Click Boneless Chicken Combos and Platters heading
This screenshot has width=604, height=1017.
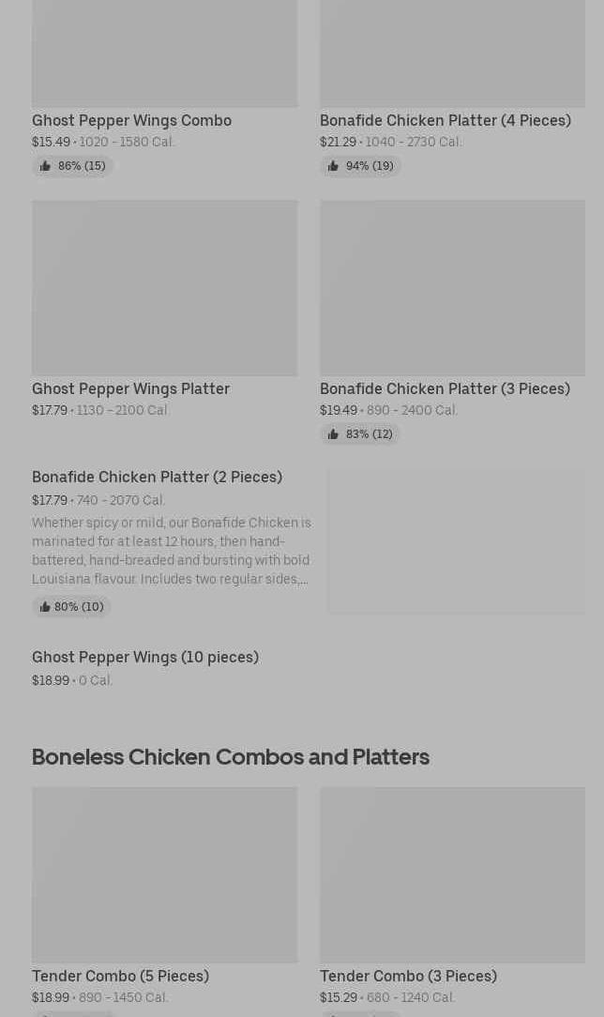(x=230, y=756)
